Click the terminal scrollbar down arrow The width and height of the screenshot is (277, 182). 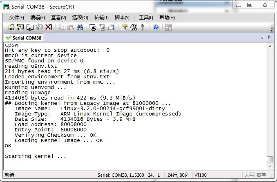270,166
